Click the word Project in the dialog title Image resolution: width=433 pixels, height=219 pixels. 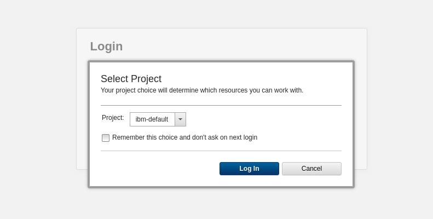click(146, 79)
